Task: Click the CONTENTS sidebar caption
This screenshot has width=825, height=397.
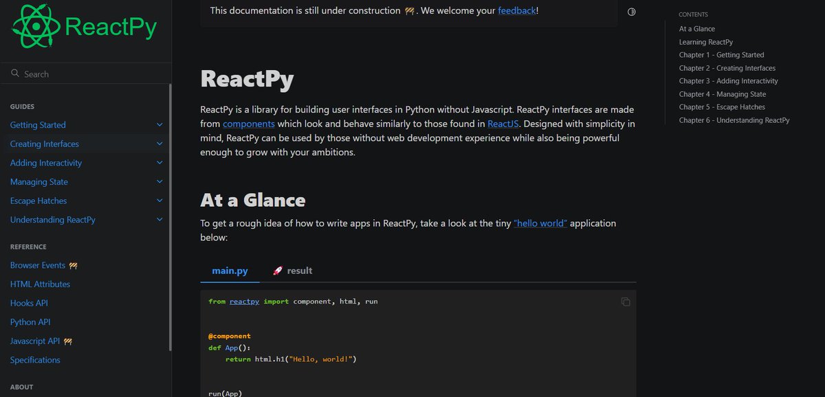Action: coord(693,14)
